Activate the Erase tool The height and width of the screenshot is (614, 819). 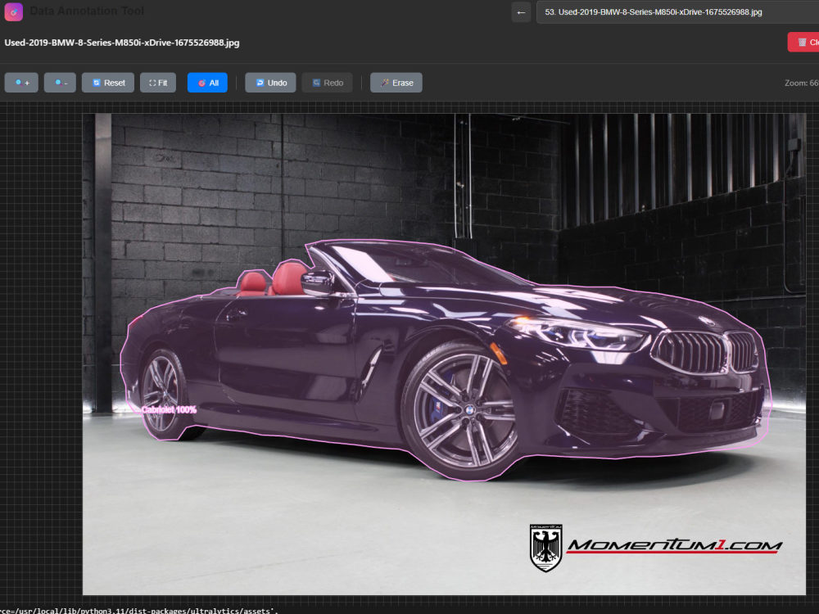(x=396, y=83)
